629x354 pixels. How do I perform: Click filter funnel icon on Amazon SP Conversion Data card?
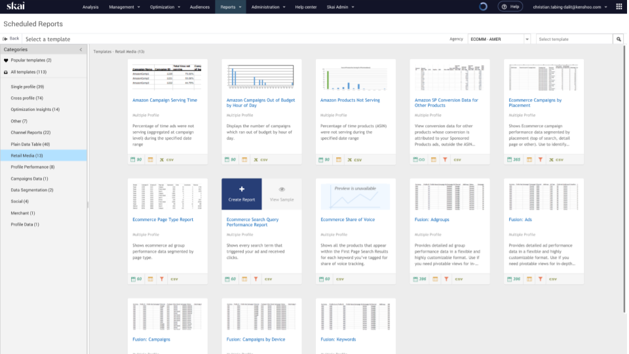tap(445, 159)
